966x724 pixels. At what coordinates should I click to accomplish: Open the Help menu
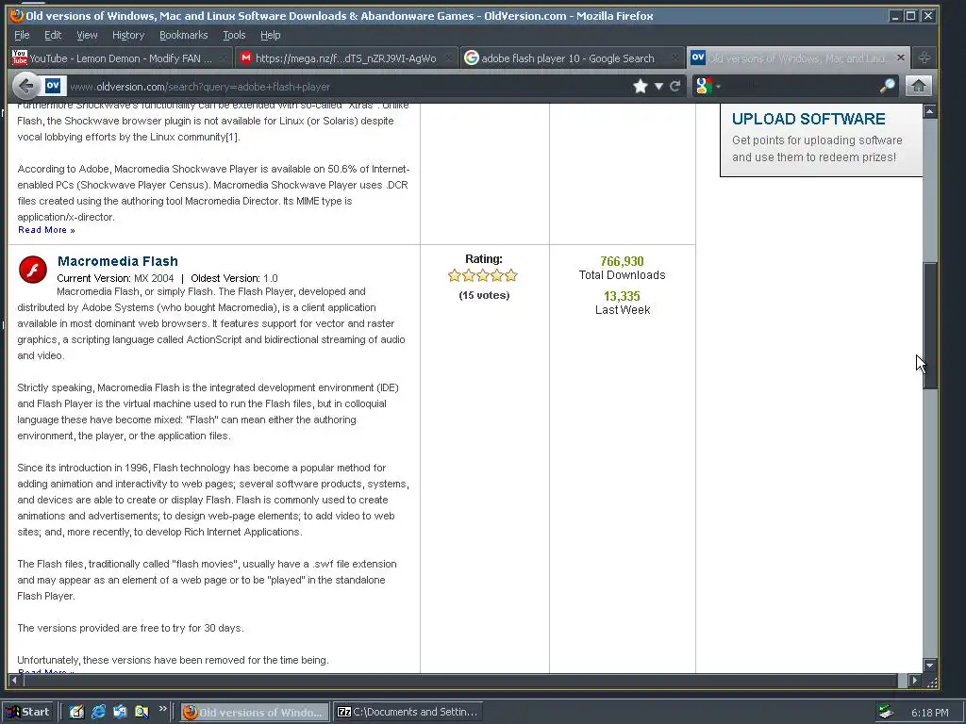[x=271, y=35]
